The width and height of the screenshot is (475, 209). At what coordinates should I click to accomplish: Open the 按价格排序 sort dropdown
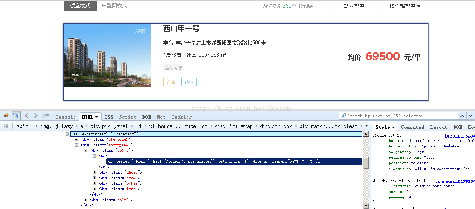coord(405,6)
